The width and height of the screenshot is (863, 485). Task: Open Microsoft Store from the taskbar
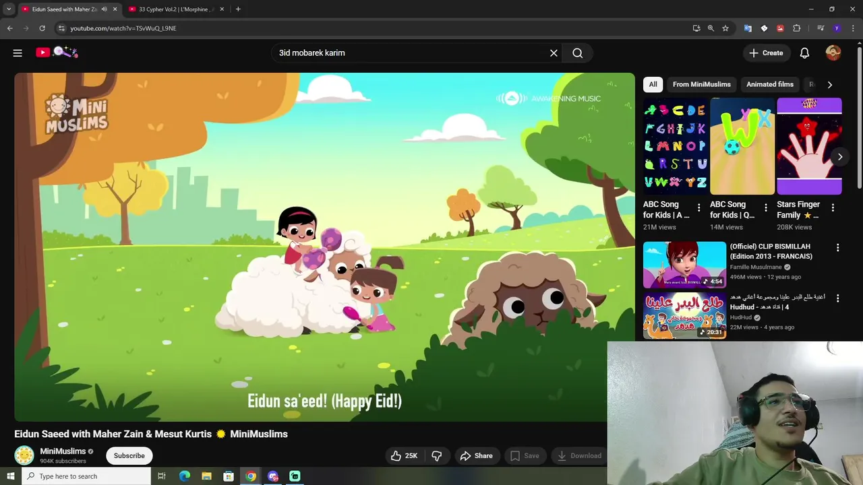click(x=229, y=476)
